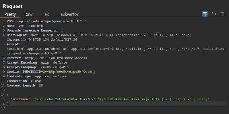
Task: Click the opening brace on line 14
Action: [x=8, y=95]
